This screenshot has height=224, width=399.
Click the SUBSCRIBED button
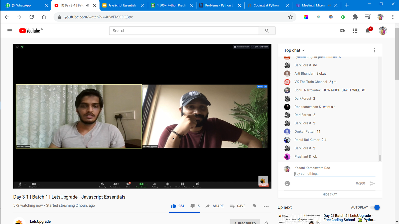245,222
